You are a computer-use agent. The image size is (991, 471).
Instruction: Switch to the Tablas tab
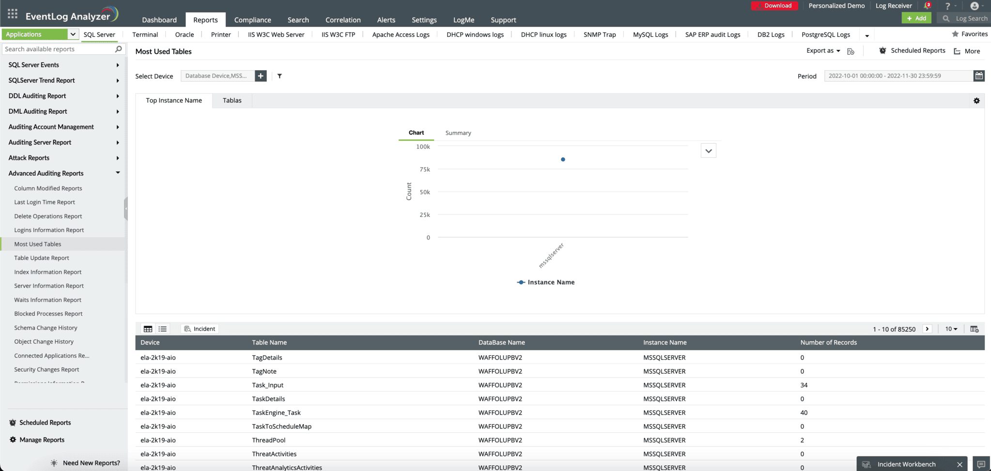pyautogui.click(x=232, y=100)
